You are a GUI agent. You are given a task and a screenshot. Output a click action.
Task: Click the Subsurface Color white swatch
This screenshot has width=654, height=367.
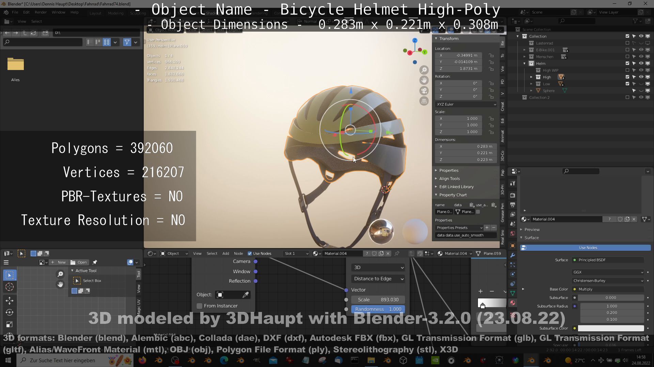coord(611,328)
